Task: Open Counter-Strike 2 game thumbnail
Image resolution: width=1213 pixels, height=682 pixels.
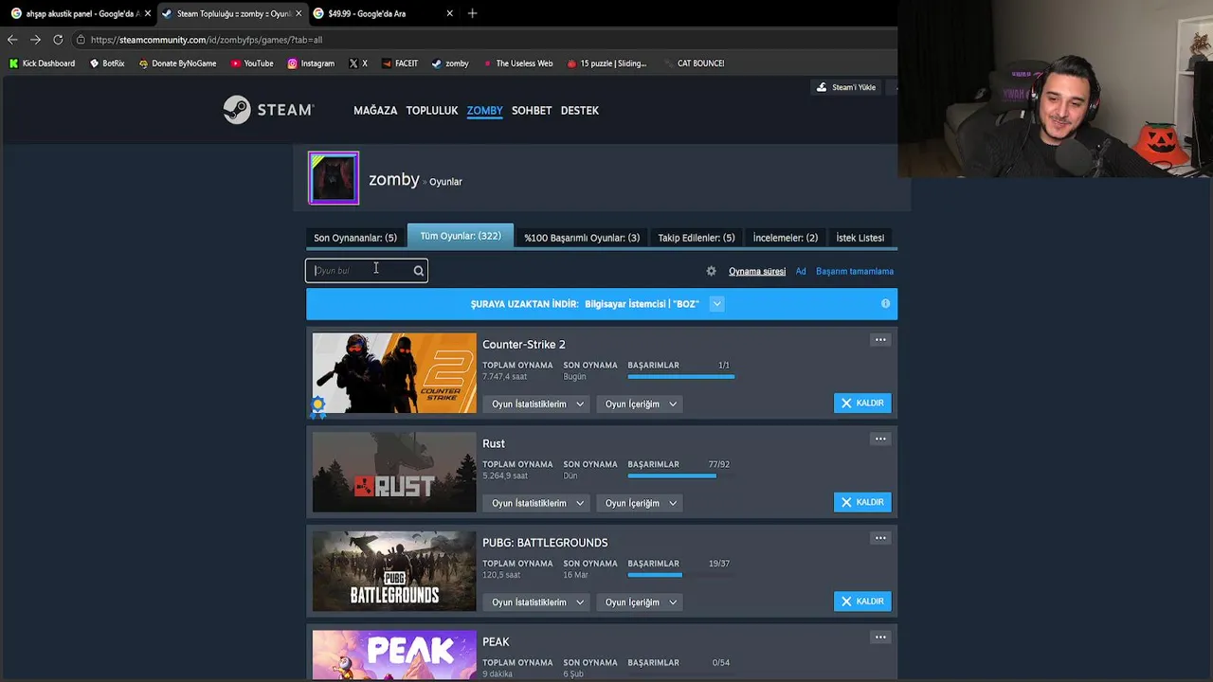Action: 394,373
